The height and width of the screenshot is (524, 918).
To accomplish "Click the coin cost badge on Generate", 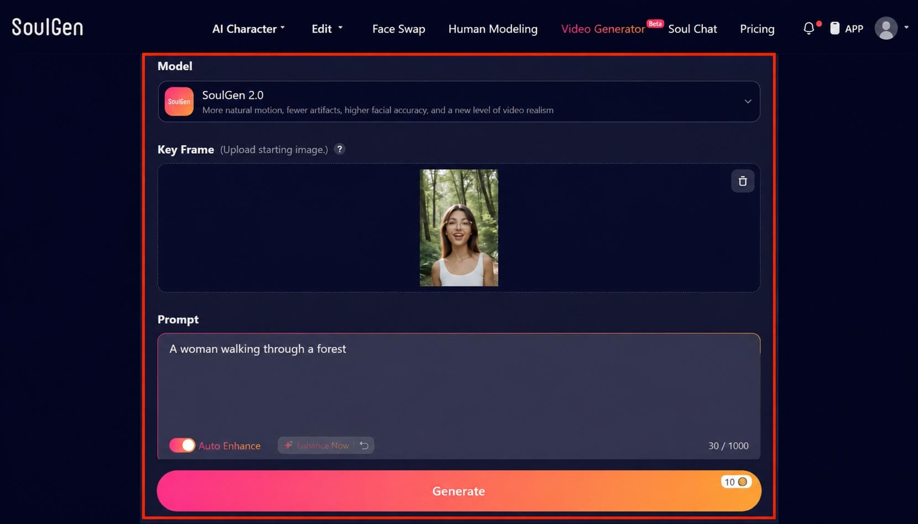I will tap(736, 482).
